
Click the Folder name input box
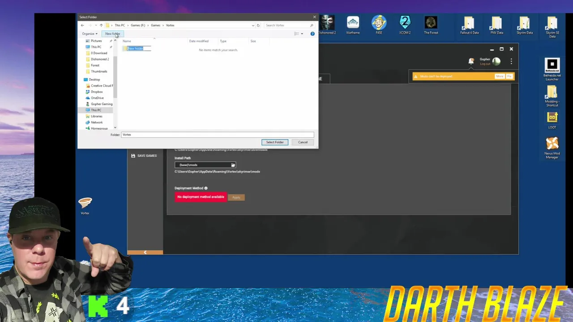pyautogui.click(x=218, y=135)
